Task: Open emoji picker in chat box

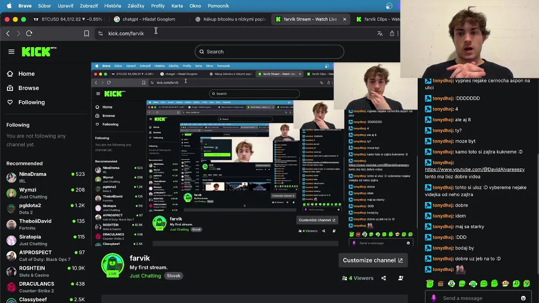Action: pos(523,298)
